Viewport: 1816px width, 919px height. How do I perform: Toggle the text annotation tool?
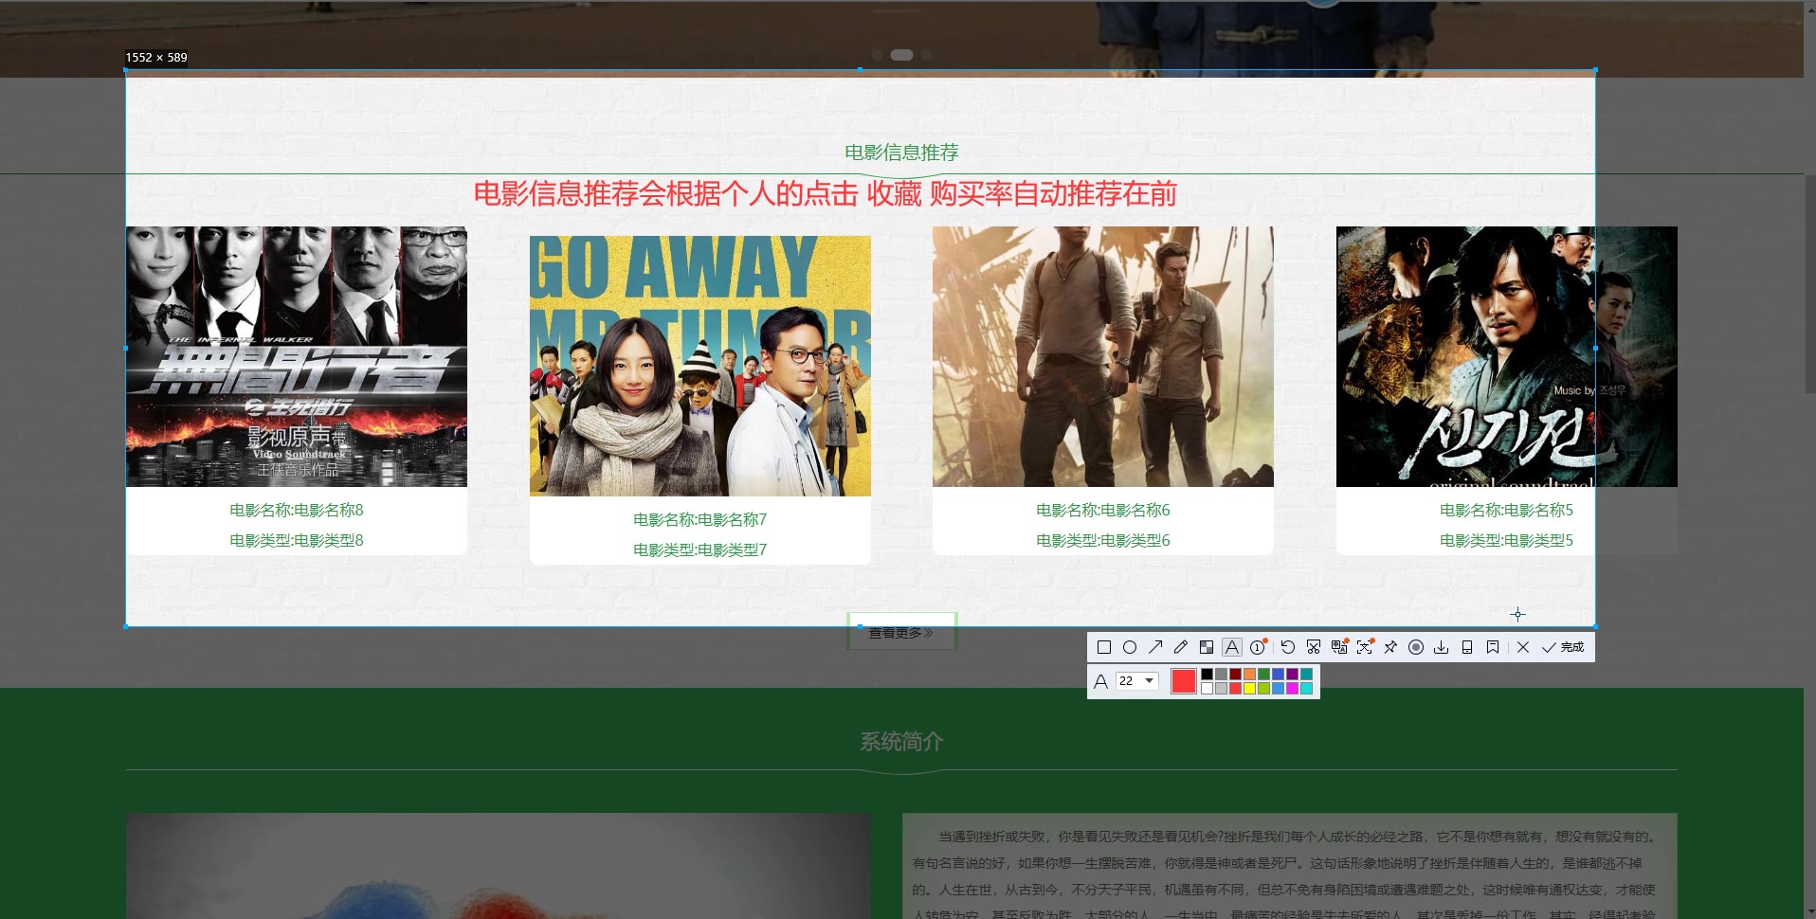coord(1231,647)
